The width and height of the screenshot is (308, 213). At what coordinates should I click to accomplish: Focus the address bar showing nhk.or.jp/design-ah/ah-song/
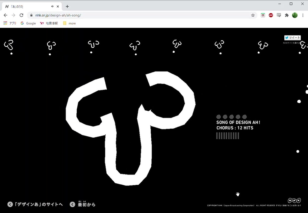[142, 15]
